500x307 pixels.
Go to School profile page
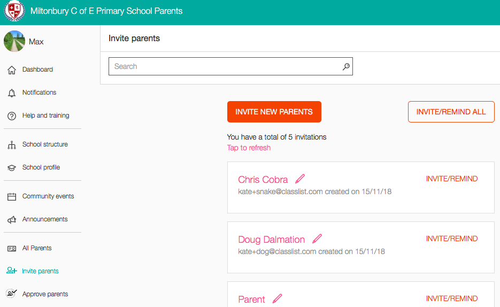(x=41, y=167)
